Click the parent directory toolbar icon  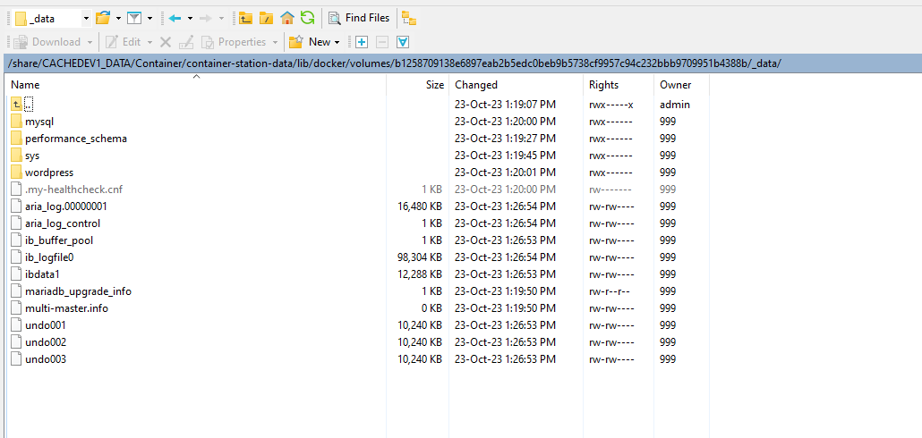pos(245,18)
